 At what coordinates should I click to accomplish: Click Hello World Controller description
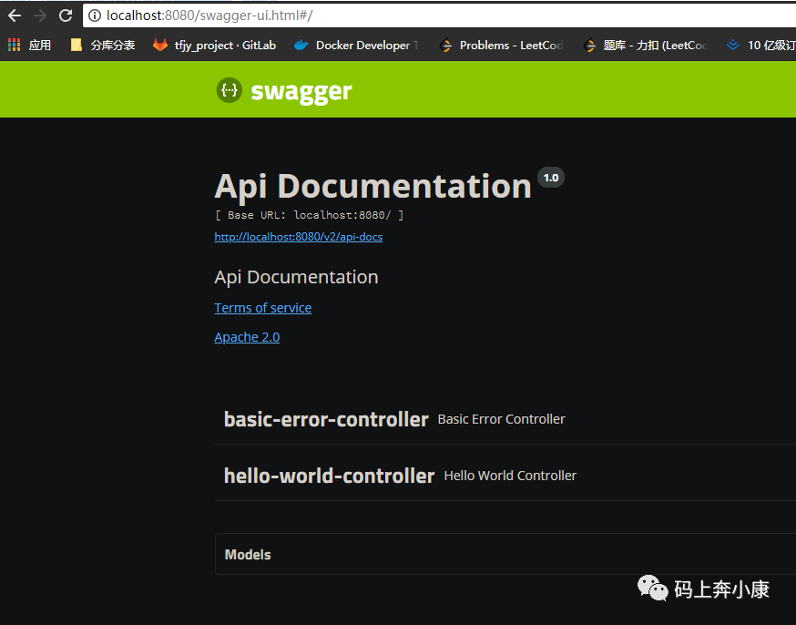510,476
